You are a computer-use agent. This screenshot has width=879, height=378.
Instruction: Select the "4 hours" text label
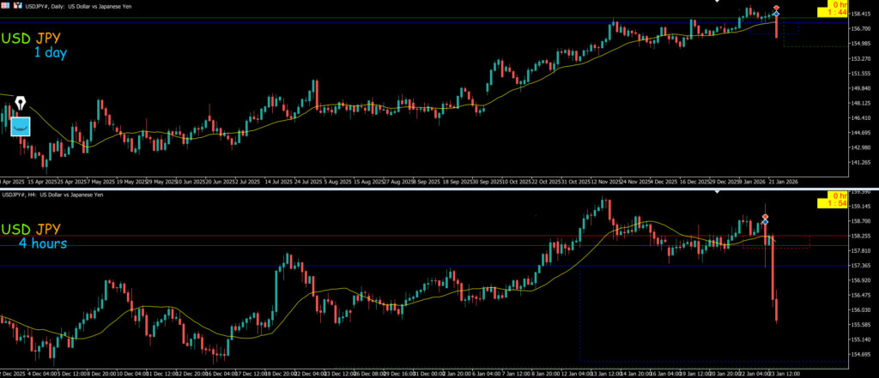(43, 244)
